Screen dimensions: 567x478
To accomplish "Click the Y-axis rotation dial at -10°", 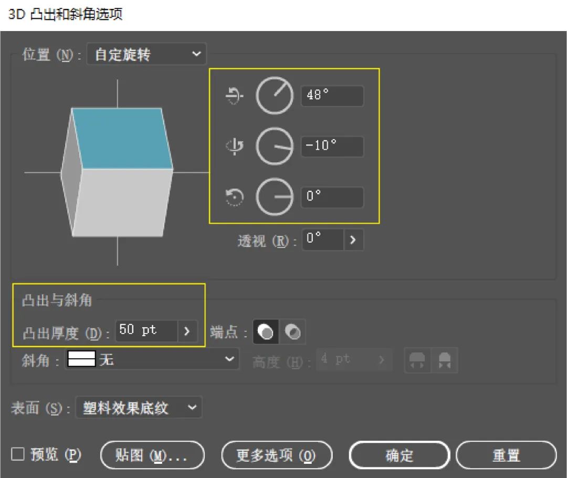I will tap(275, 146).
